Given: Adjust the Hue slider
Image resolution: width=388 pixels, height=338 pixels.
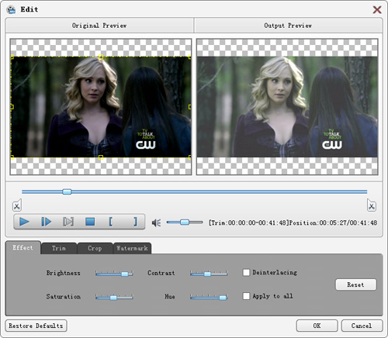Looking at the screenshot, I should point(209,298).
